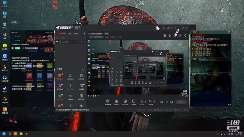The image size is (244, 137).
Task: Open Steam desktop shortcut
Action: click(x=5, y=90)
